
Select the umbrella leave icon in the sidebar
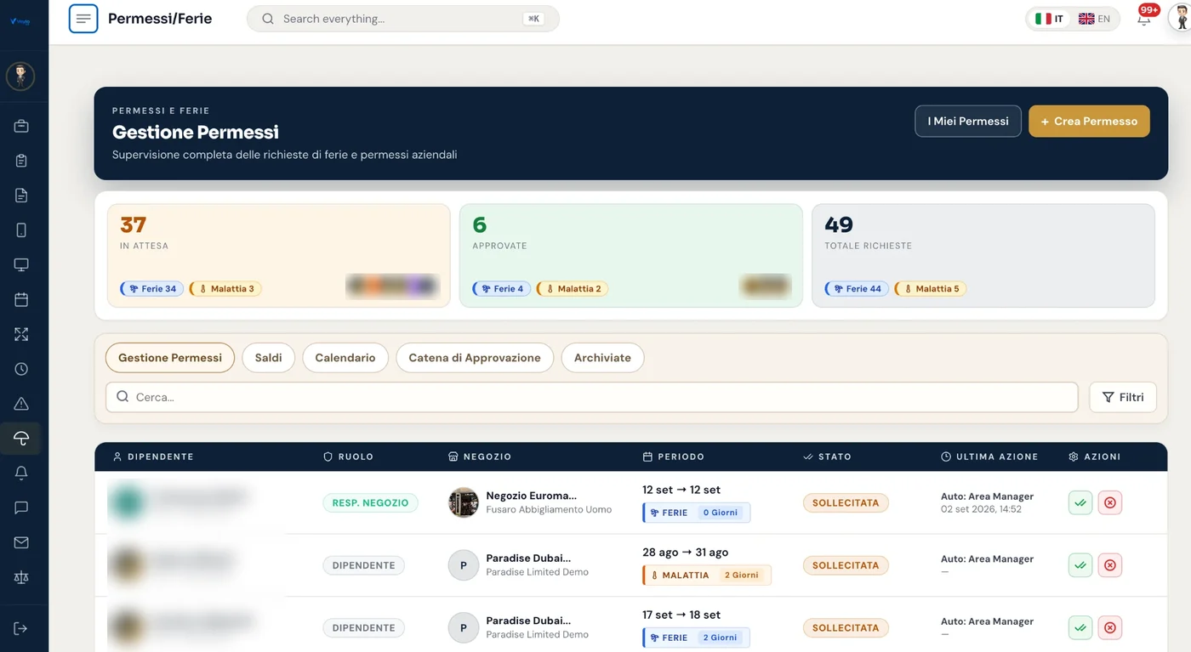(21, 439)
